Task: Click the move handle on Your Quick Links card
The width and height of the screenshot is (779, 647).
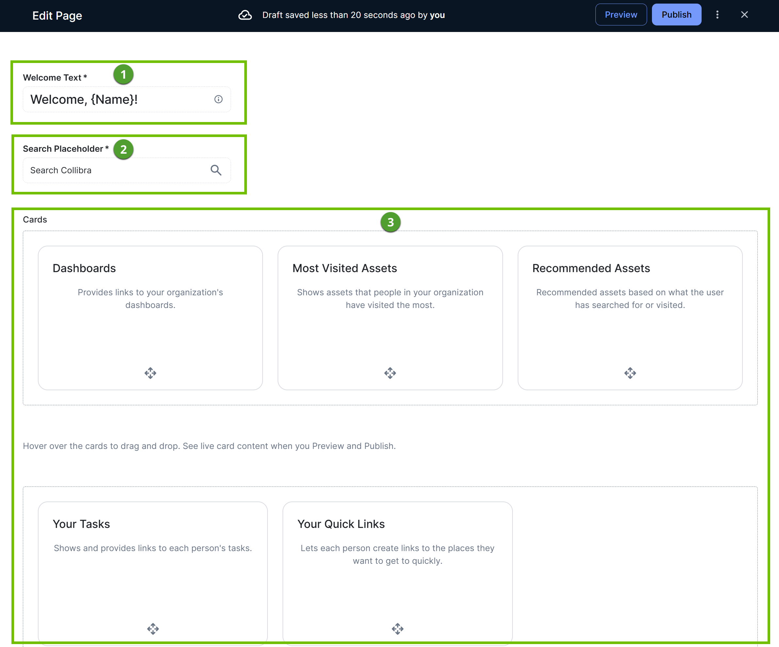Action: [x=397, y=628]
